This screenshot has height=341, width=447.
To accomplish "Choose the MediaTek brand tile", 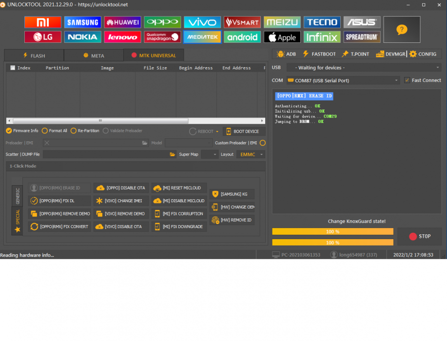I will 202,37.
